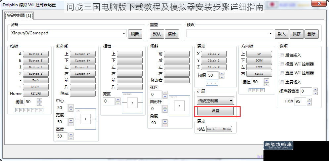329x161 pixels.
Task: Click the SWING preview box
Action: click(132, 103)
